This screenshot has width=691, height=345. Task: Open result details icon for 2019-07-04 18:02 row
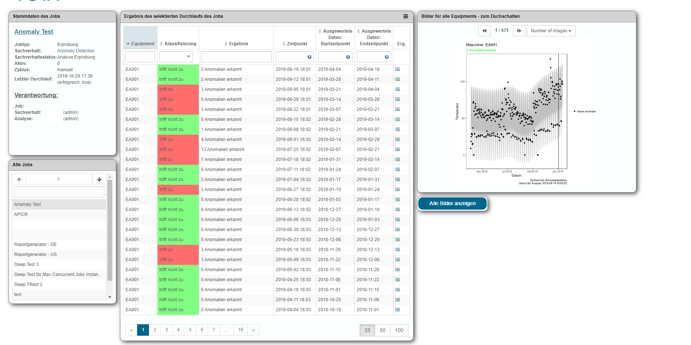tap(398, 180)
